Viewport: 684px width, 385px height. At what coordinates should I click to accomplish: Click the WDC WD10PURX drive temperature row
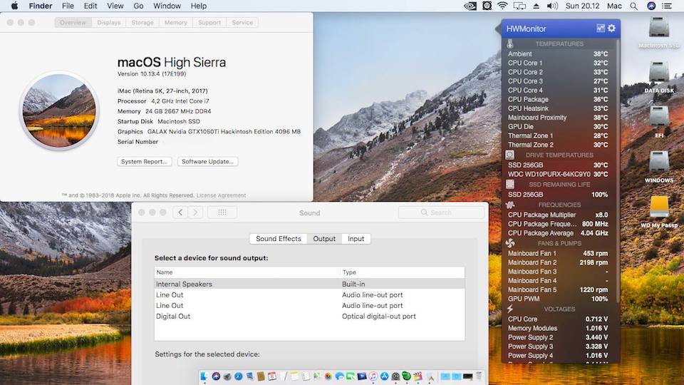pos(557,174)
